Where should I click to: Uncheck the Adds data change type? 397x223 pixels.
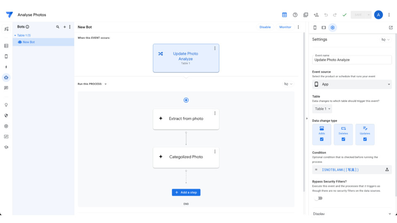pyautogui.click(x=322, y=139)
